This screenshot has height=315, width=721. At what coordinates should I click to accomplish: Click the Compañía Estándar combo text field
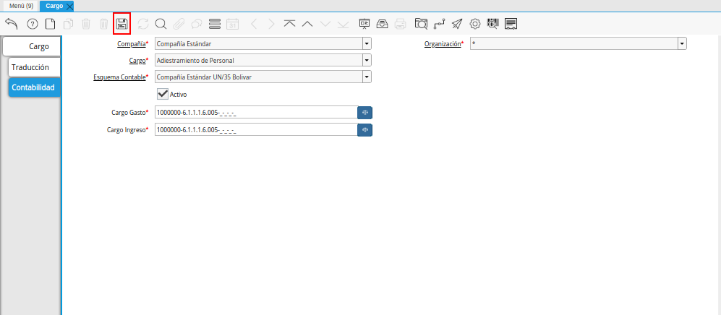pyautogui.click(x=259, y=44)
